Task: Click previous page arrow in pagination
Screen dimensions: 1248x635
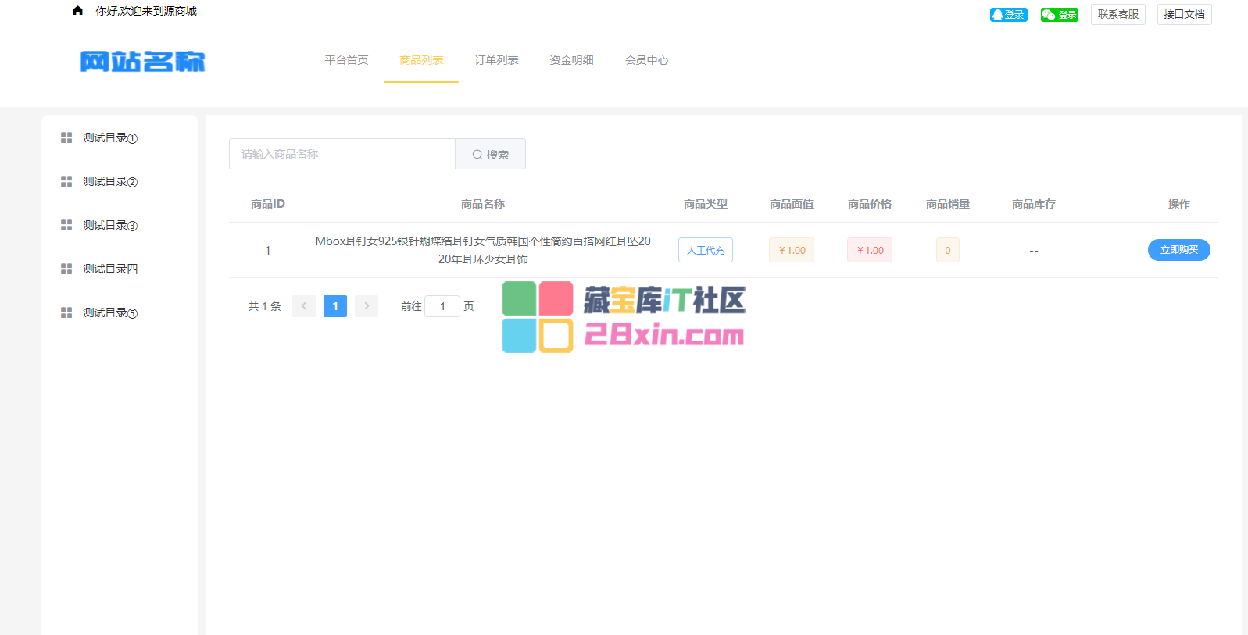Action: point(304,306)
